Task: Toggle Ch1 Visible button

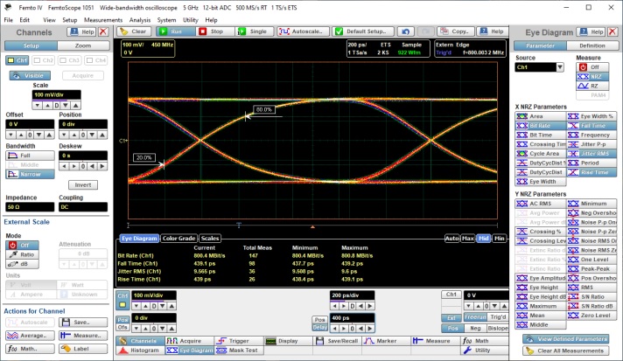Action: click(x=31, y=75)
